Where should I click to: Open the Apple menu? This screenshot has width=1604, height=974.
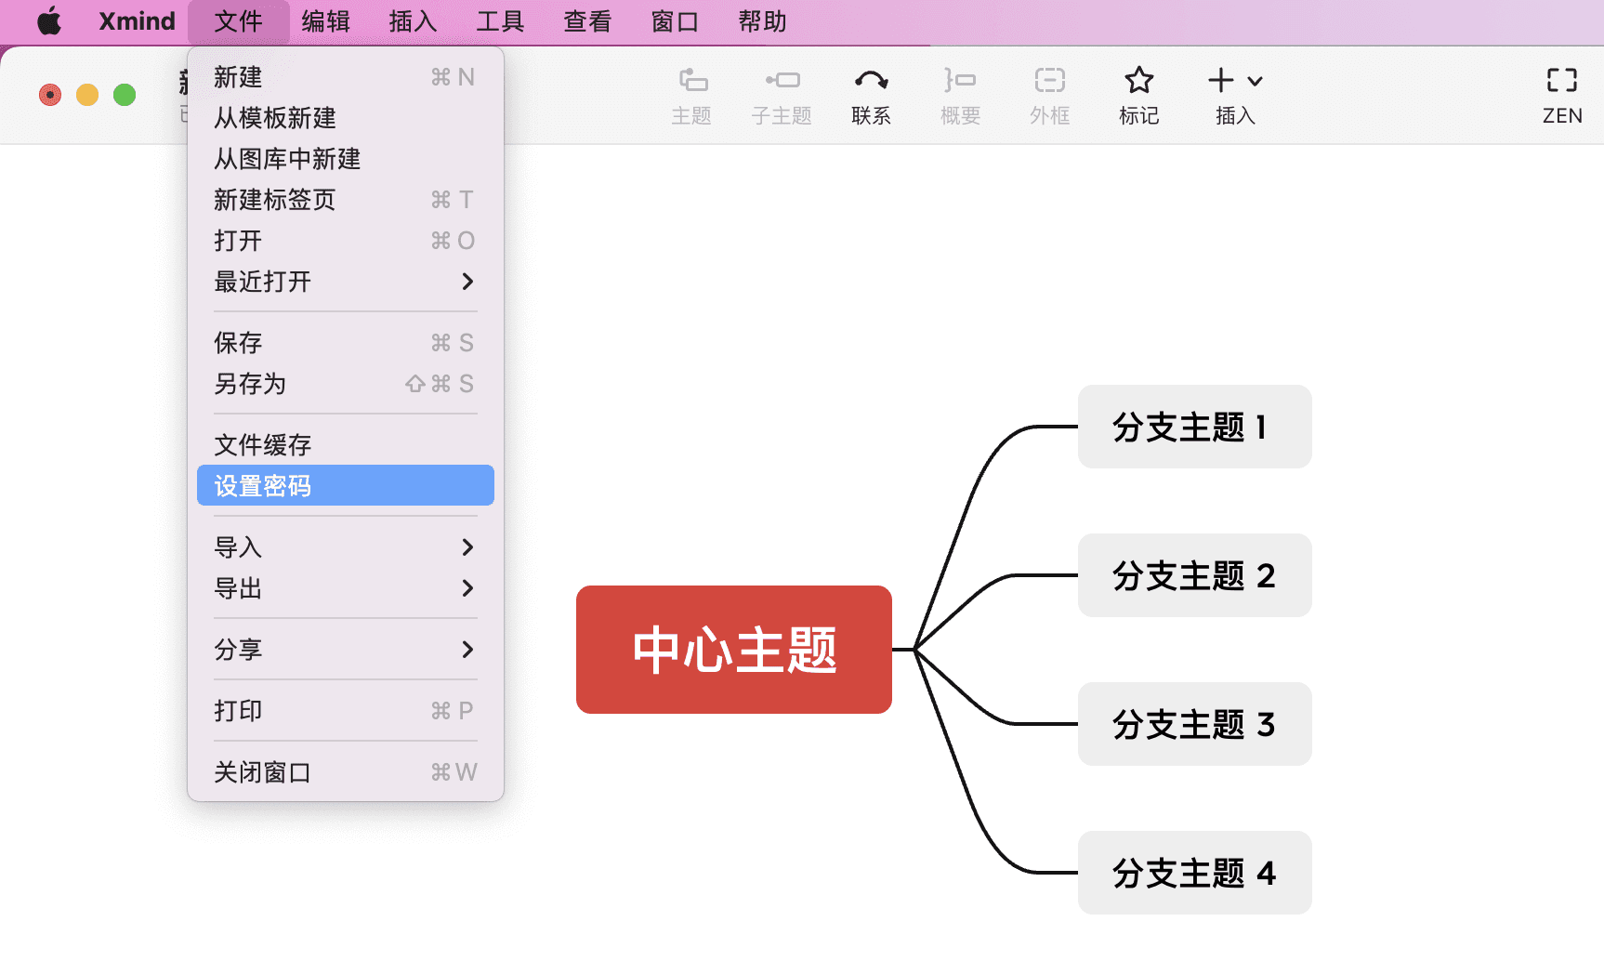coord(48,20)
